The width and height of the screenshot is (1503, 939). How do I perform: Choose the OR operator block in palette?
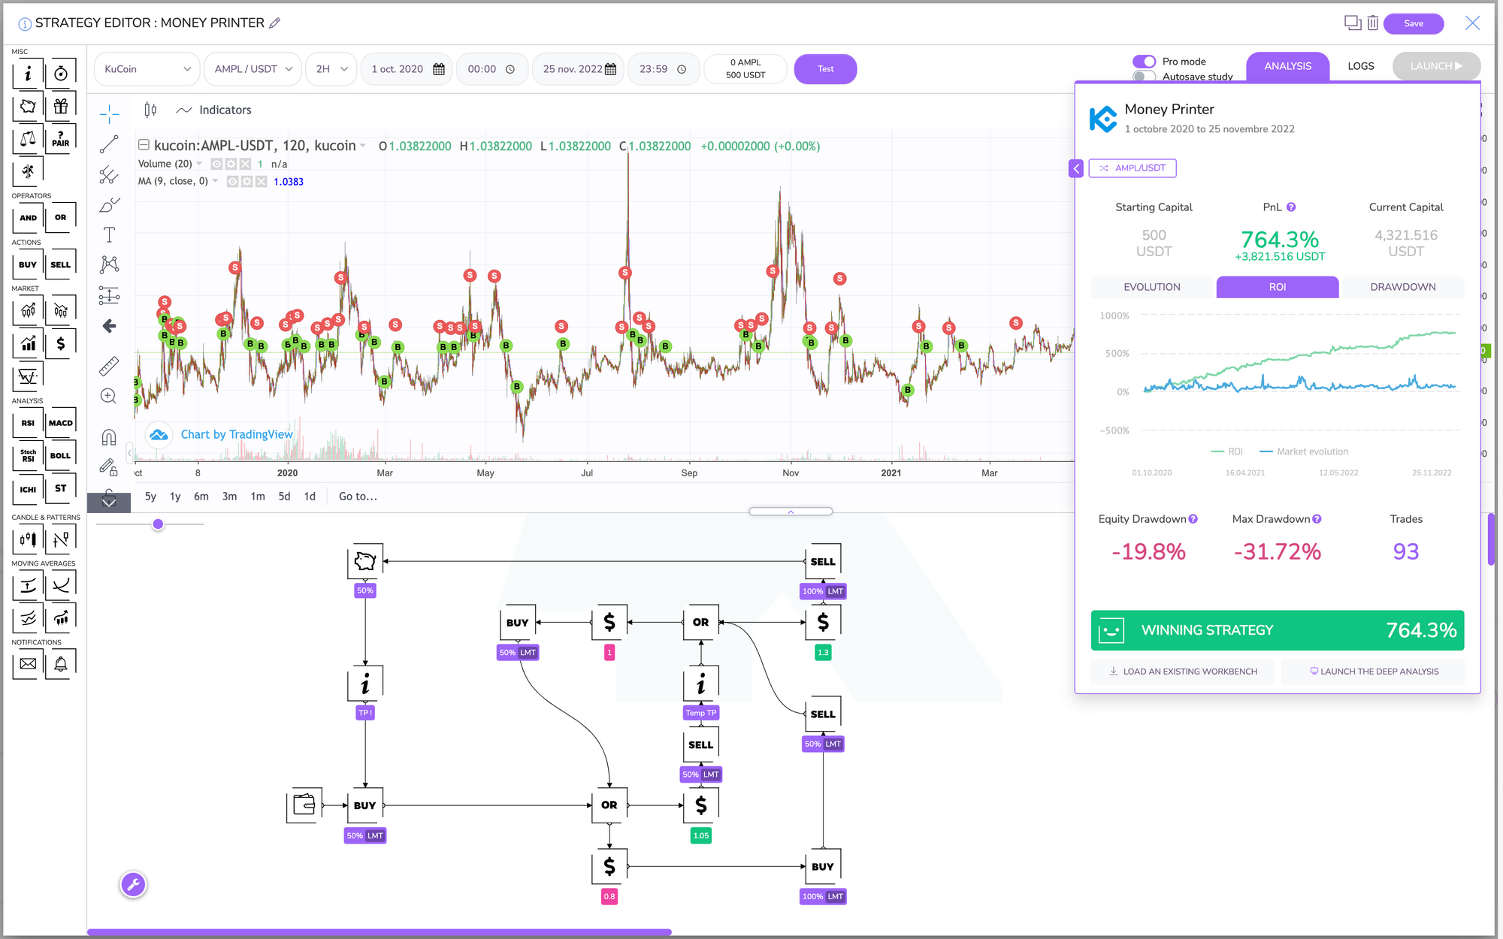click(61, 218)
